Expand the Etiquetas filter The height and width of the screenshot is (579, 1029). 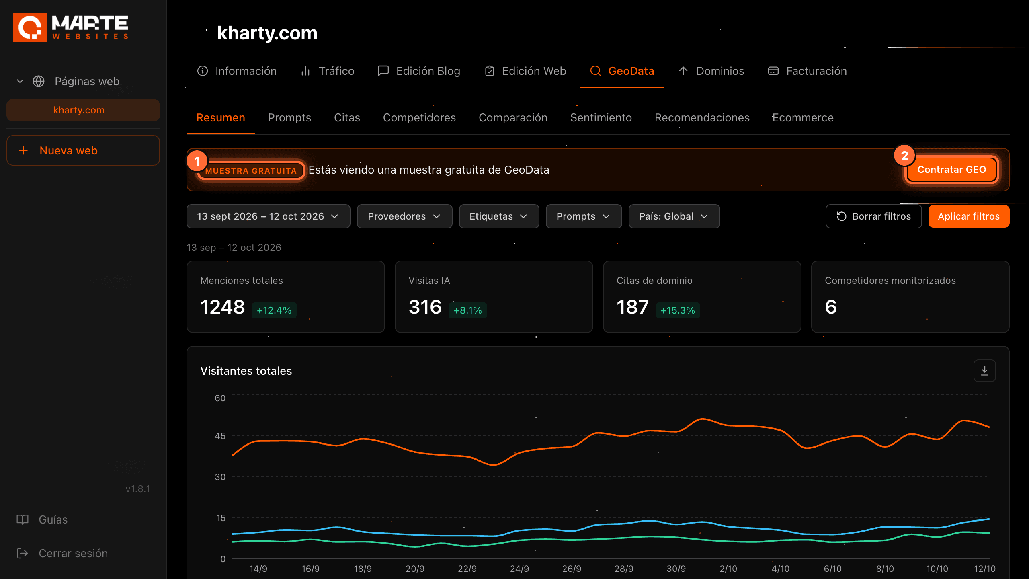[x=499, y=216]
